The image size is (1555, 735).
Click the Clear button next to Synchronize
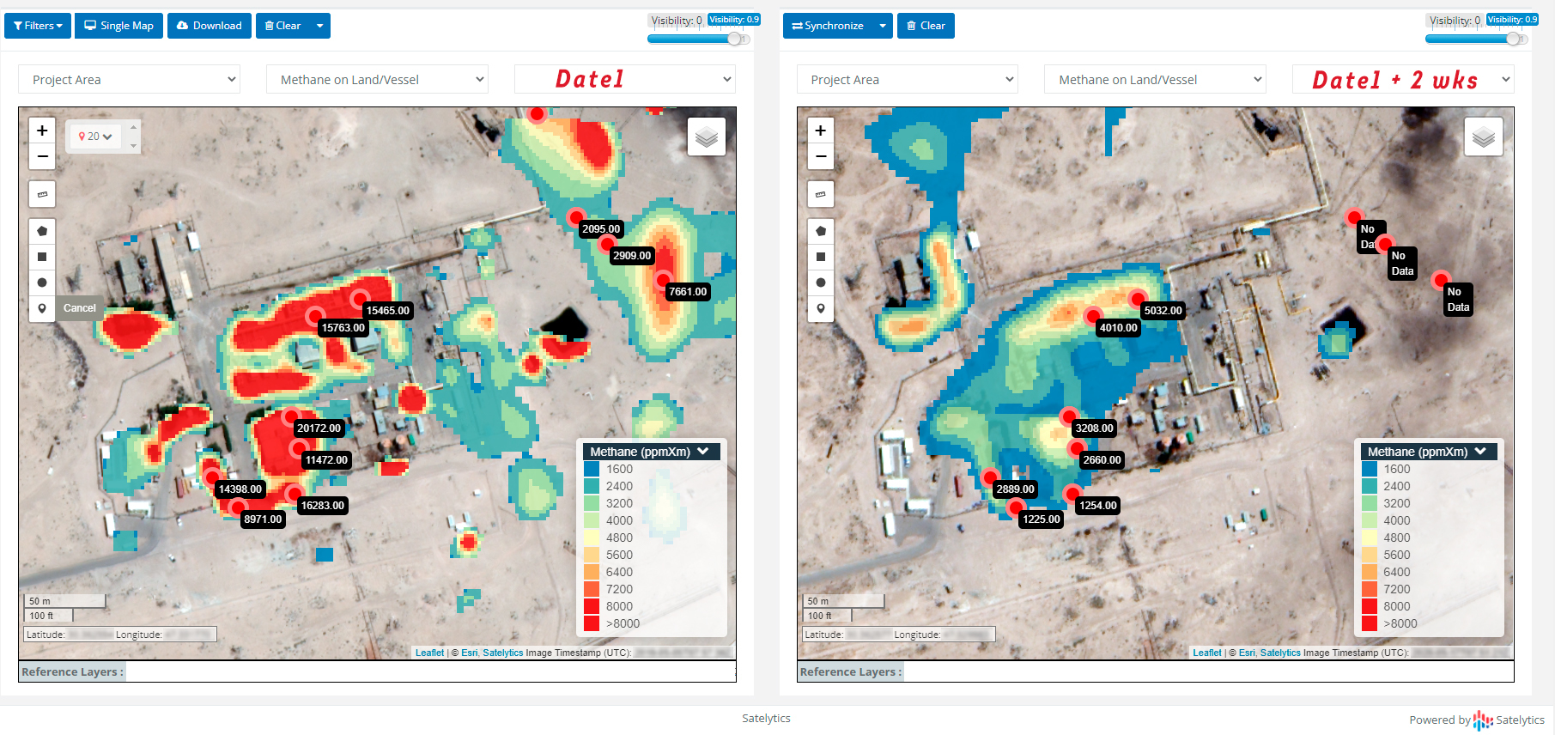click(926, 26)
